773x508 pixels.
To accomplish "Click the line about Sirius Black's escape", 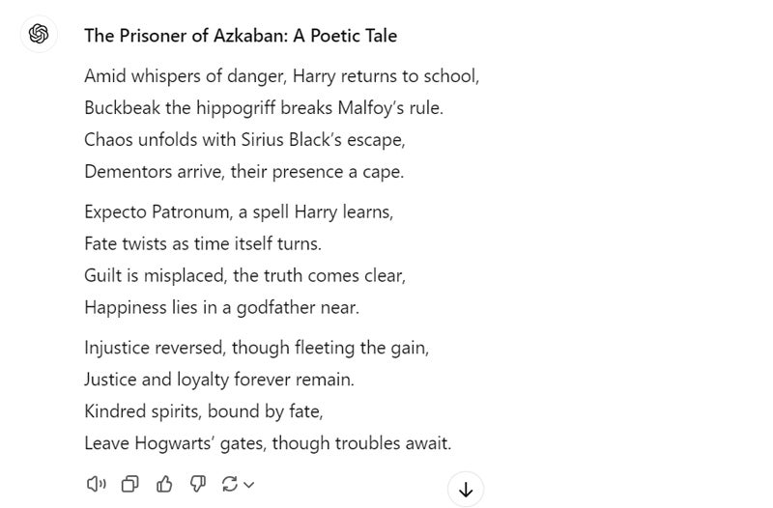I will click(x=244, y=139).
